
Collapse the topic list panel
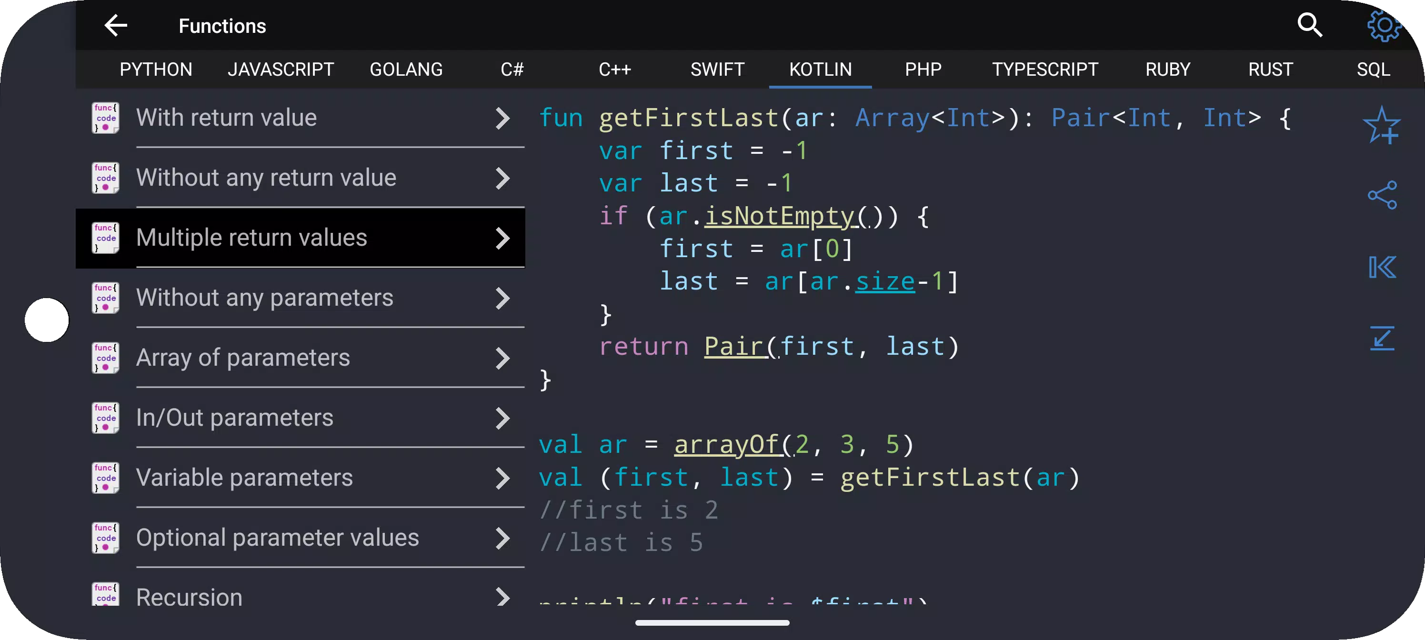pos(1382,267)
